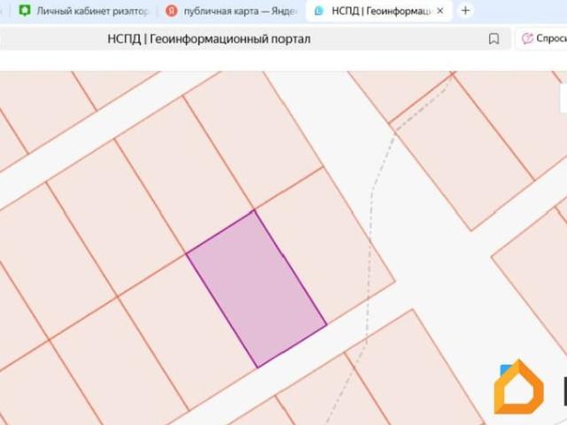Screen dimensions: 567x425
Task: Click the pink icon beside Спроси
Action: pos(527,39)
